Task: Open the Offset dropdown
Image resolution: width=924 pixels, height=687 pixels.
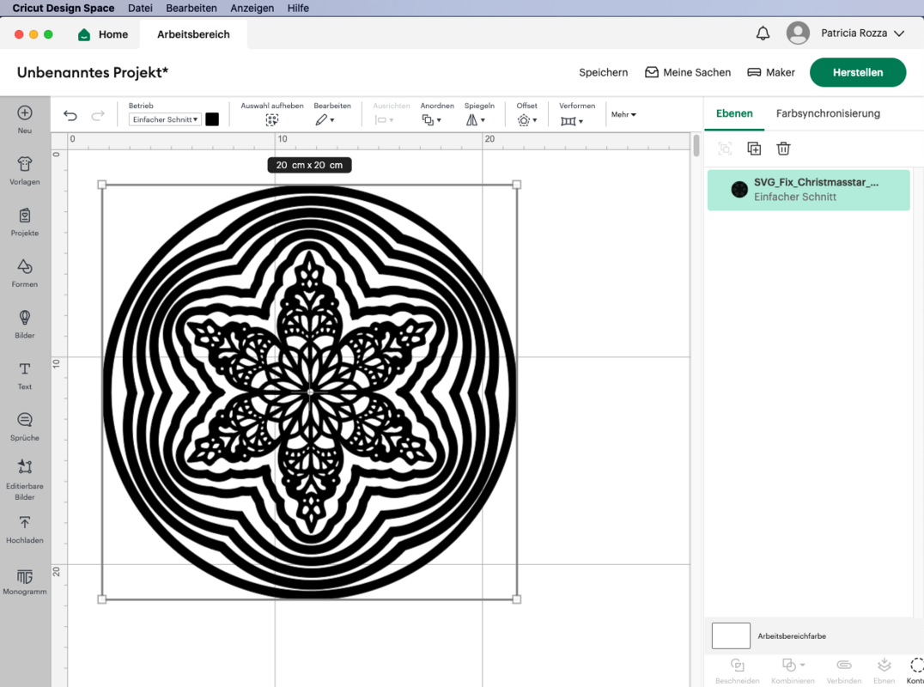Action: click(527, 120)
